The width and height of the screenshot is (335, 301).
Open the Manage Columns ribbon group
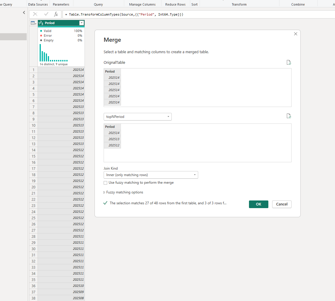[142, 4]
